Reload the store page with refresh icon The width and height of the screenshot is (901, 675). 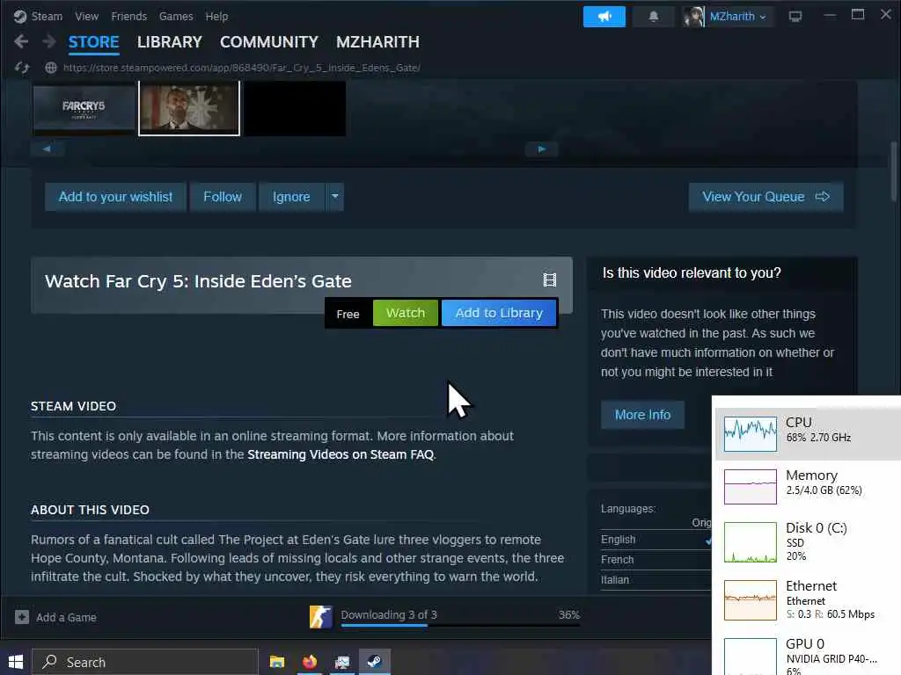[x=22, y=68]
